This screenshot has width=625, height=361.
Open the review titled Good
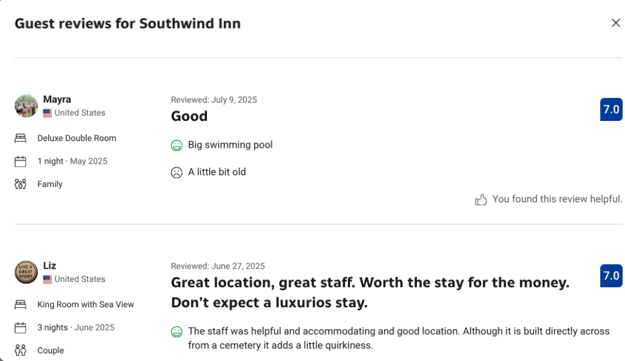pos(189,116)
